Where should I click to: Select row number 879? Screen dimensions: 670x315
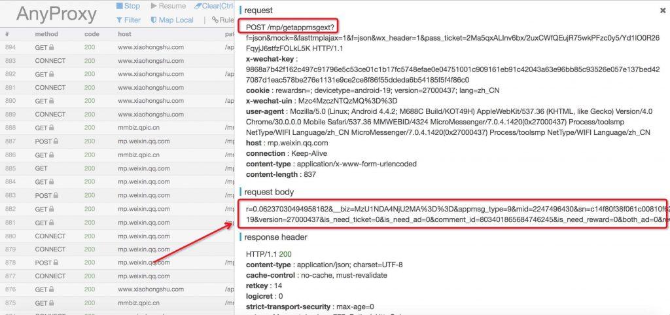coord(10,249)
